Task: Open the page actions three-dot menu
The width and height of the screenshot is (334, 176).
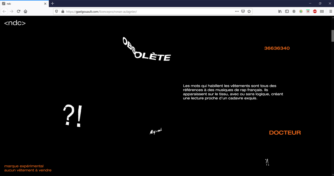Action: tap(237, 12)
